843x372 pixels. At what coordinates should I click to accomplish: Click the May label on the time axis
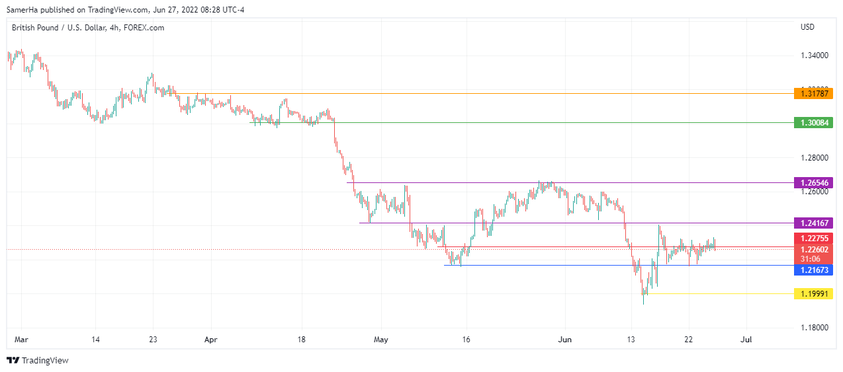coord(382,339)
